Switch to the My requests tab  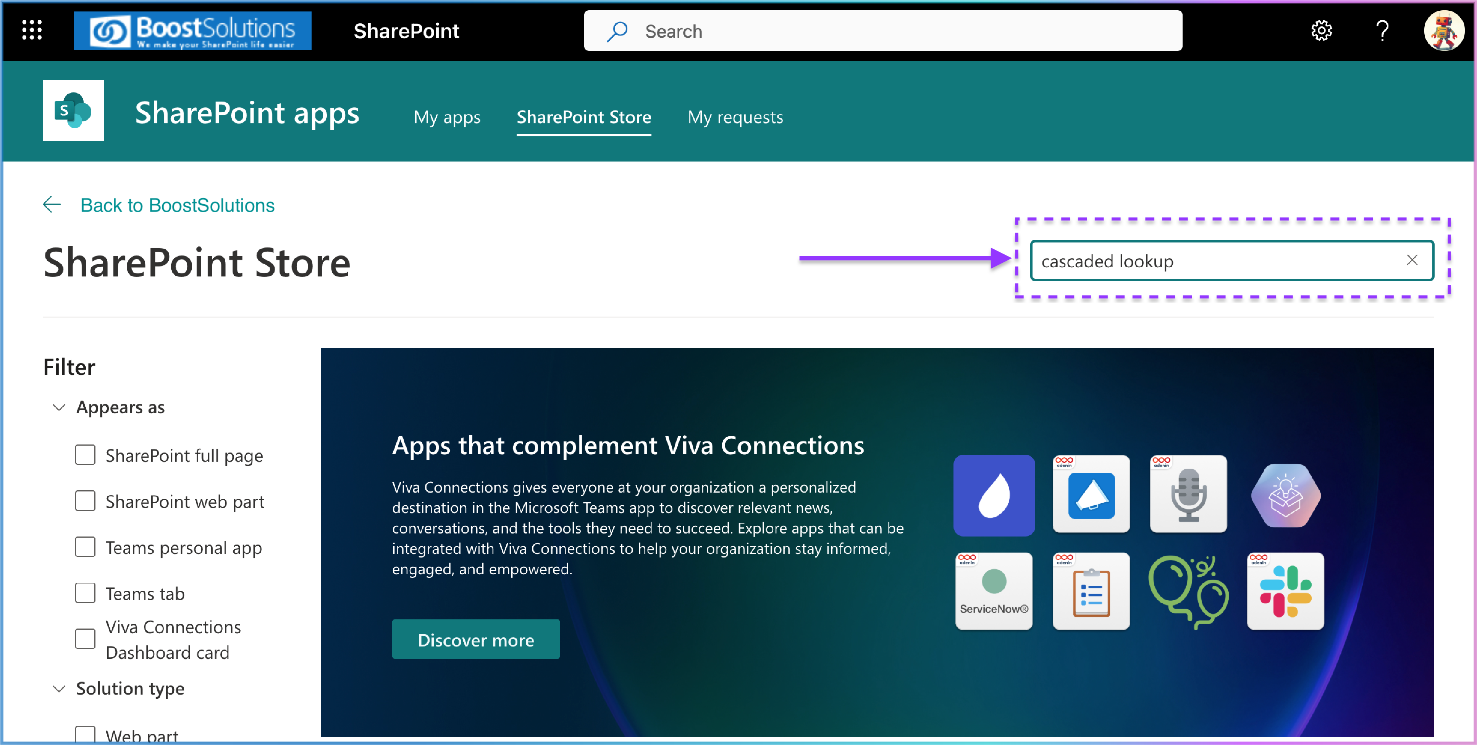(735, 117)
